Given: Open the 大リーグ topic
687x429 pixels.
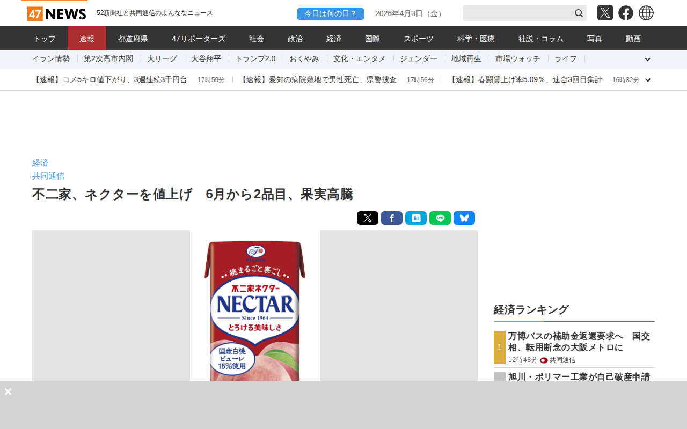Looking at the screenshot, I should point(162,59).
